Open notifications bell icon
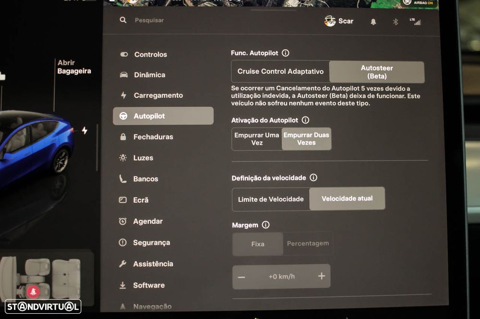480x319 pixels. (373, 22)
